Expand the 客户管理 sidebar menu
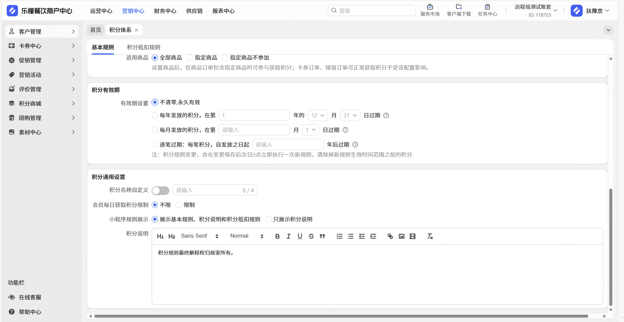The height and width of the screenshot is (322, 624). (x=42, y=31)
